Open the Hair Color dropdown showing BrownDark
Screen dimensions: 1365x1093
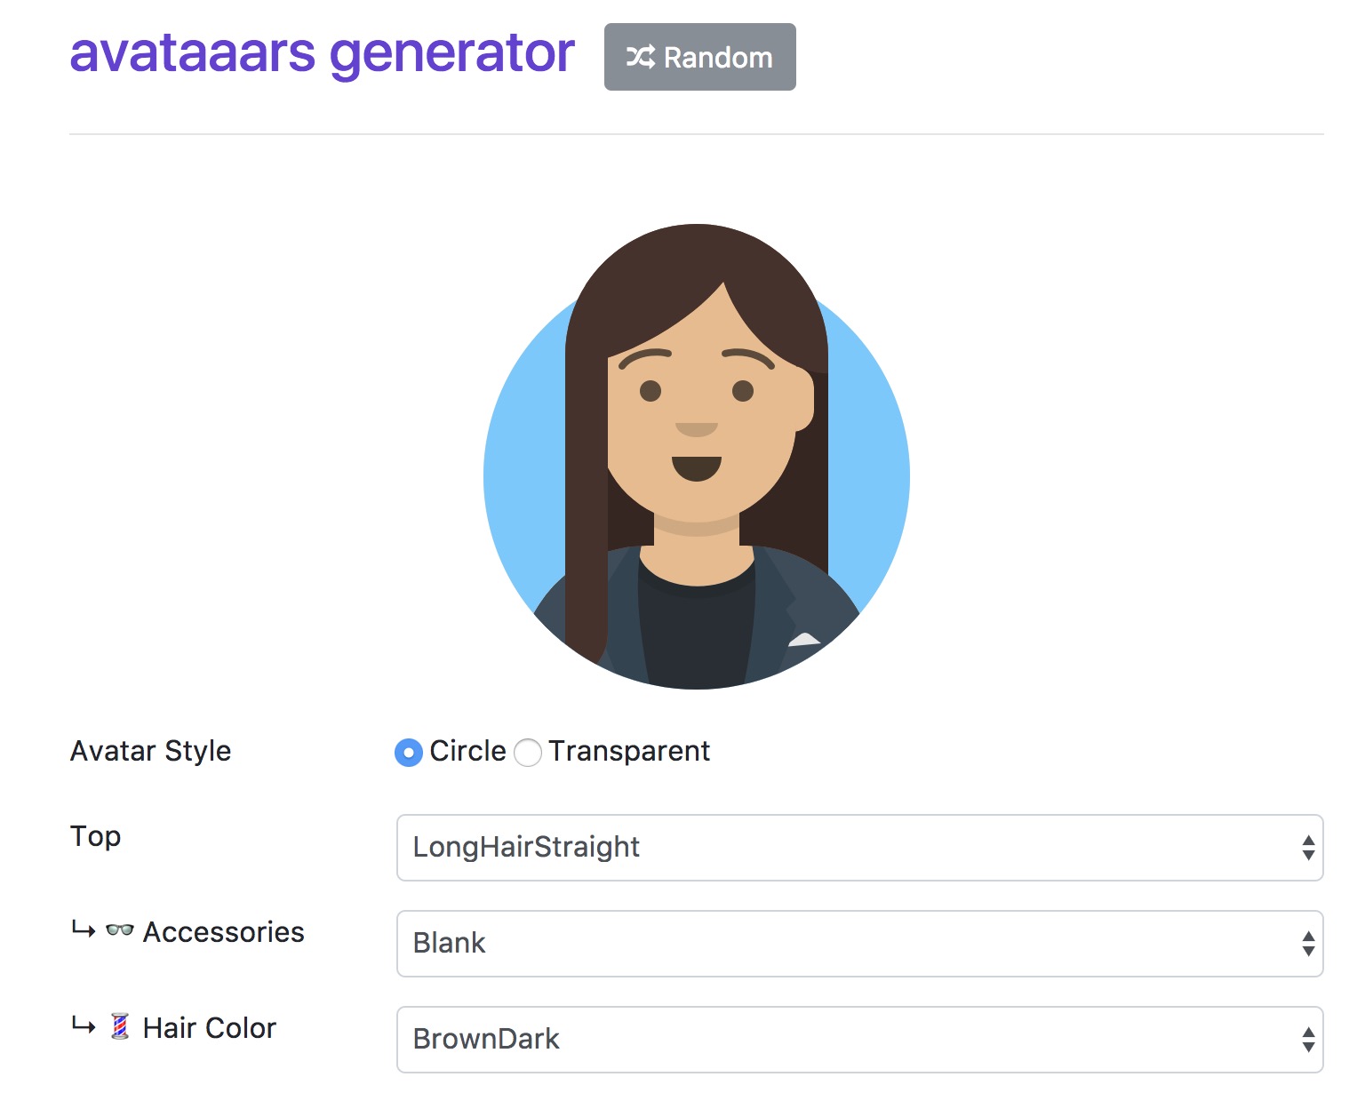pos(858,1040)
